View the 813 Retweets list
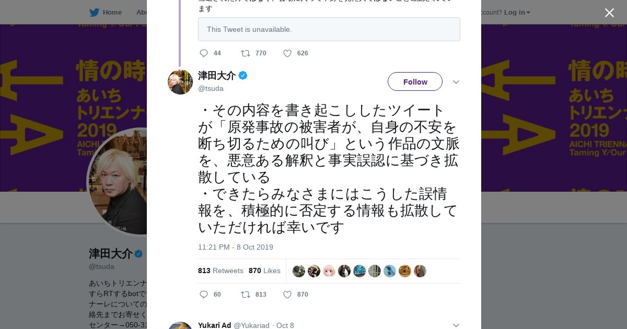 220,271
